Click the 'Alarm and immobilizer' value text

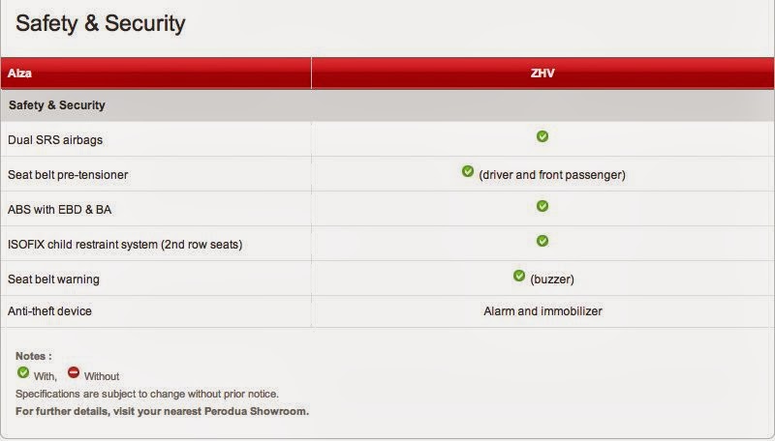point(542,311)
